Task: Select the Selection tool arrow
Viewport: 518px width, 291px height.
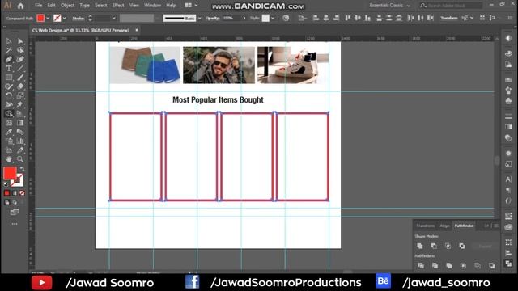Action: tap(9, 41)
